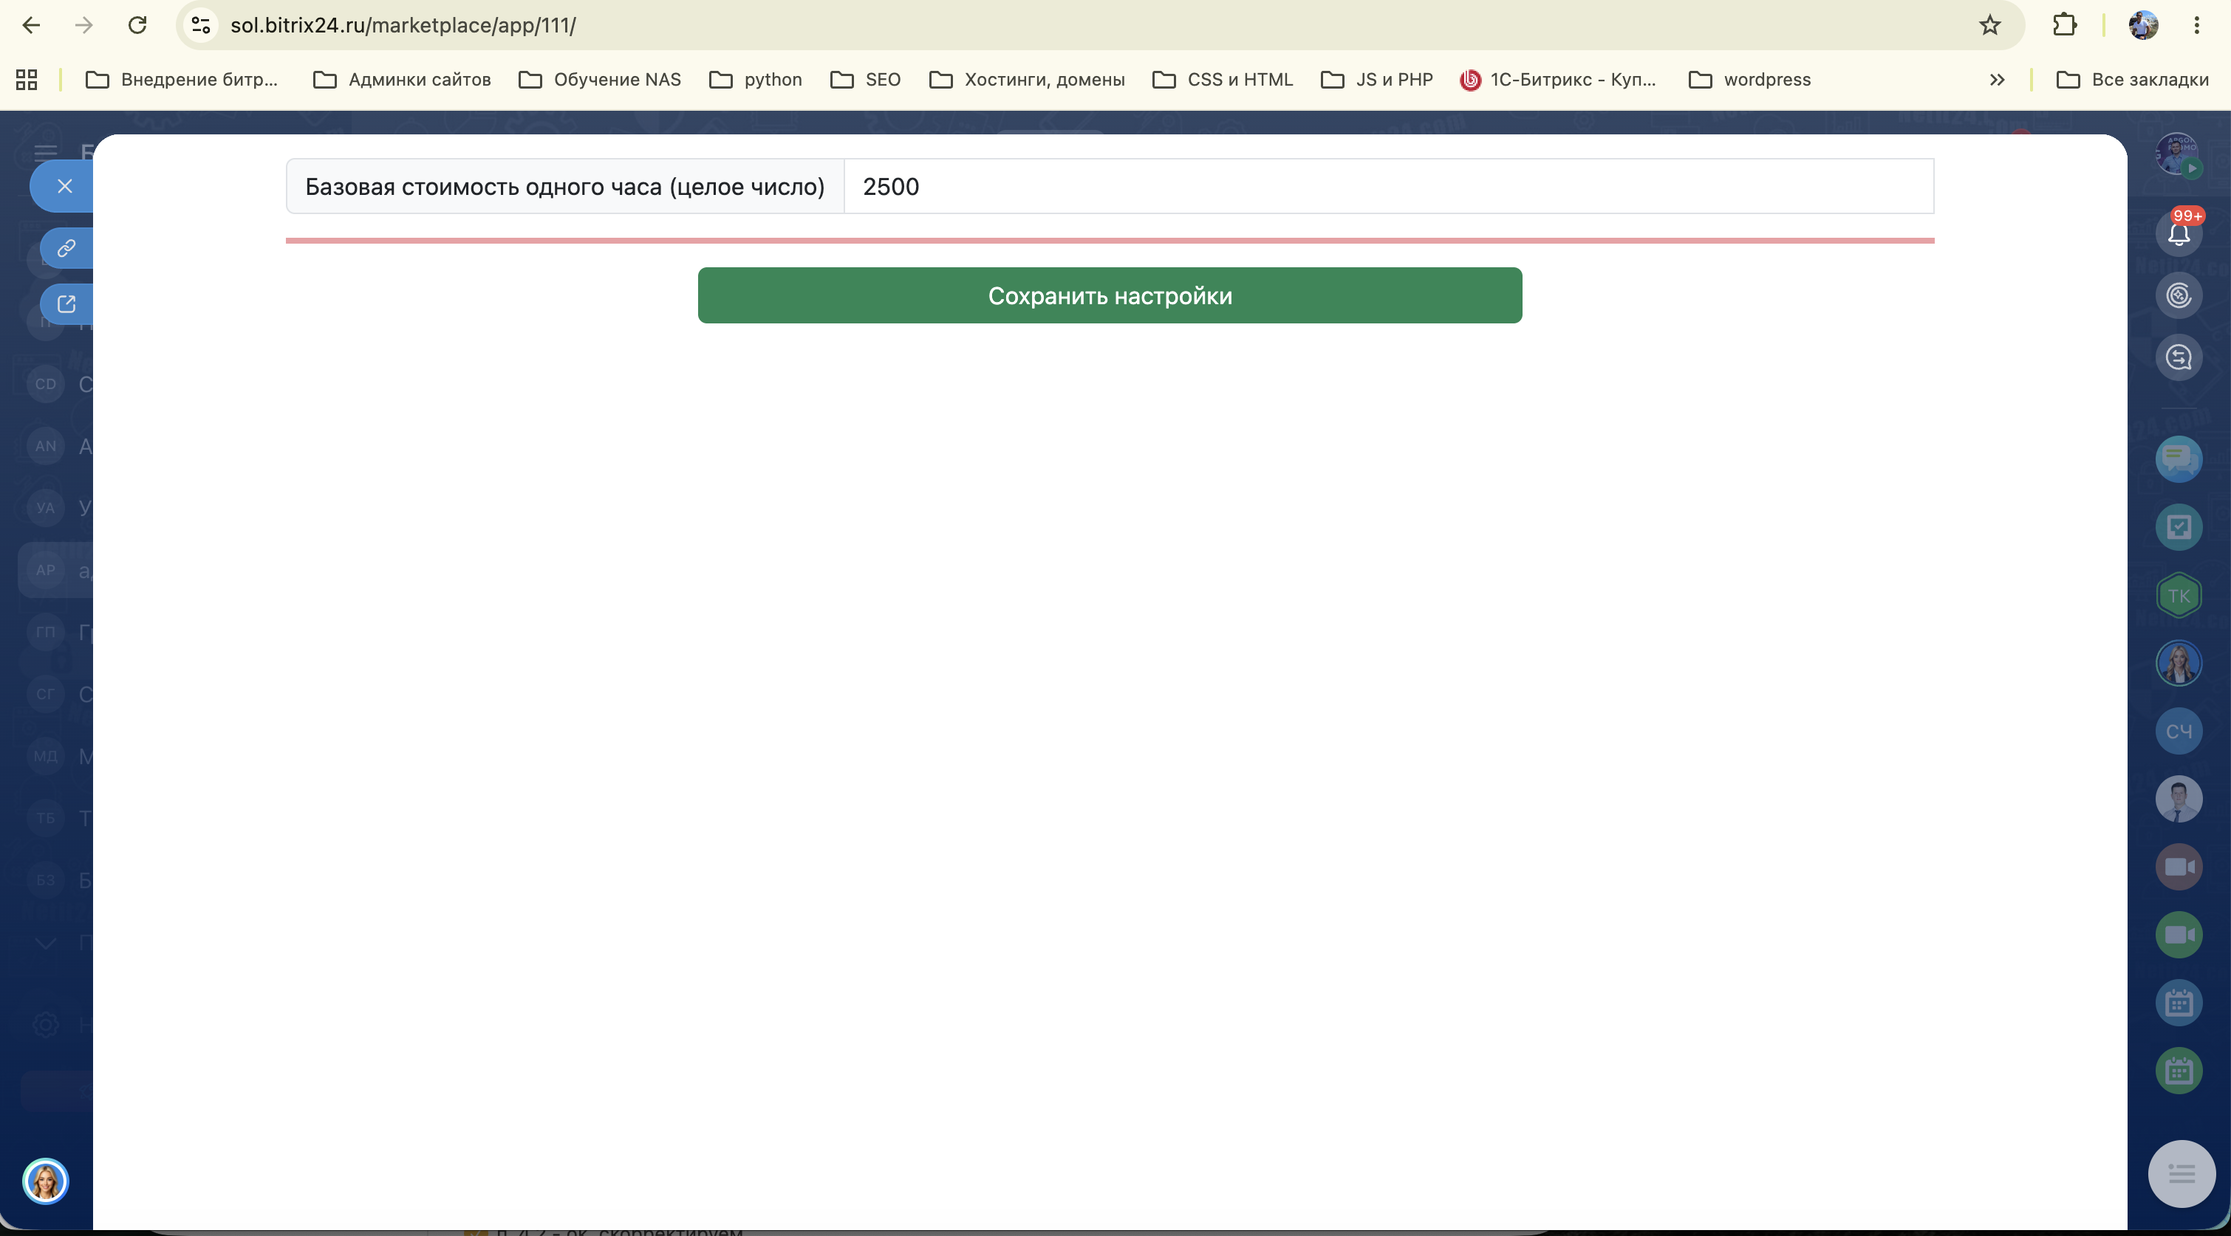Go forward in browser history

84,25
